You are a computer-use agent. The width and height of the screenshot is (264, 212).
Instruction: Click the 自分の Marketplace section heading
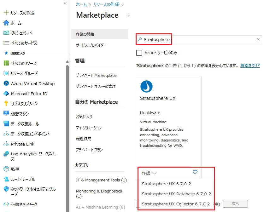pyautogui.click(x=96, y=102)
